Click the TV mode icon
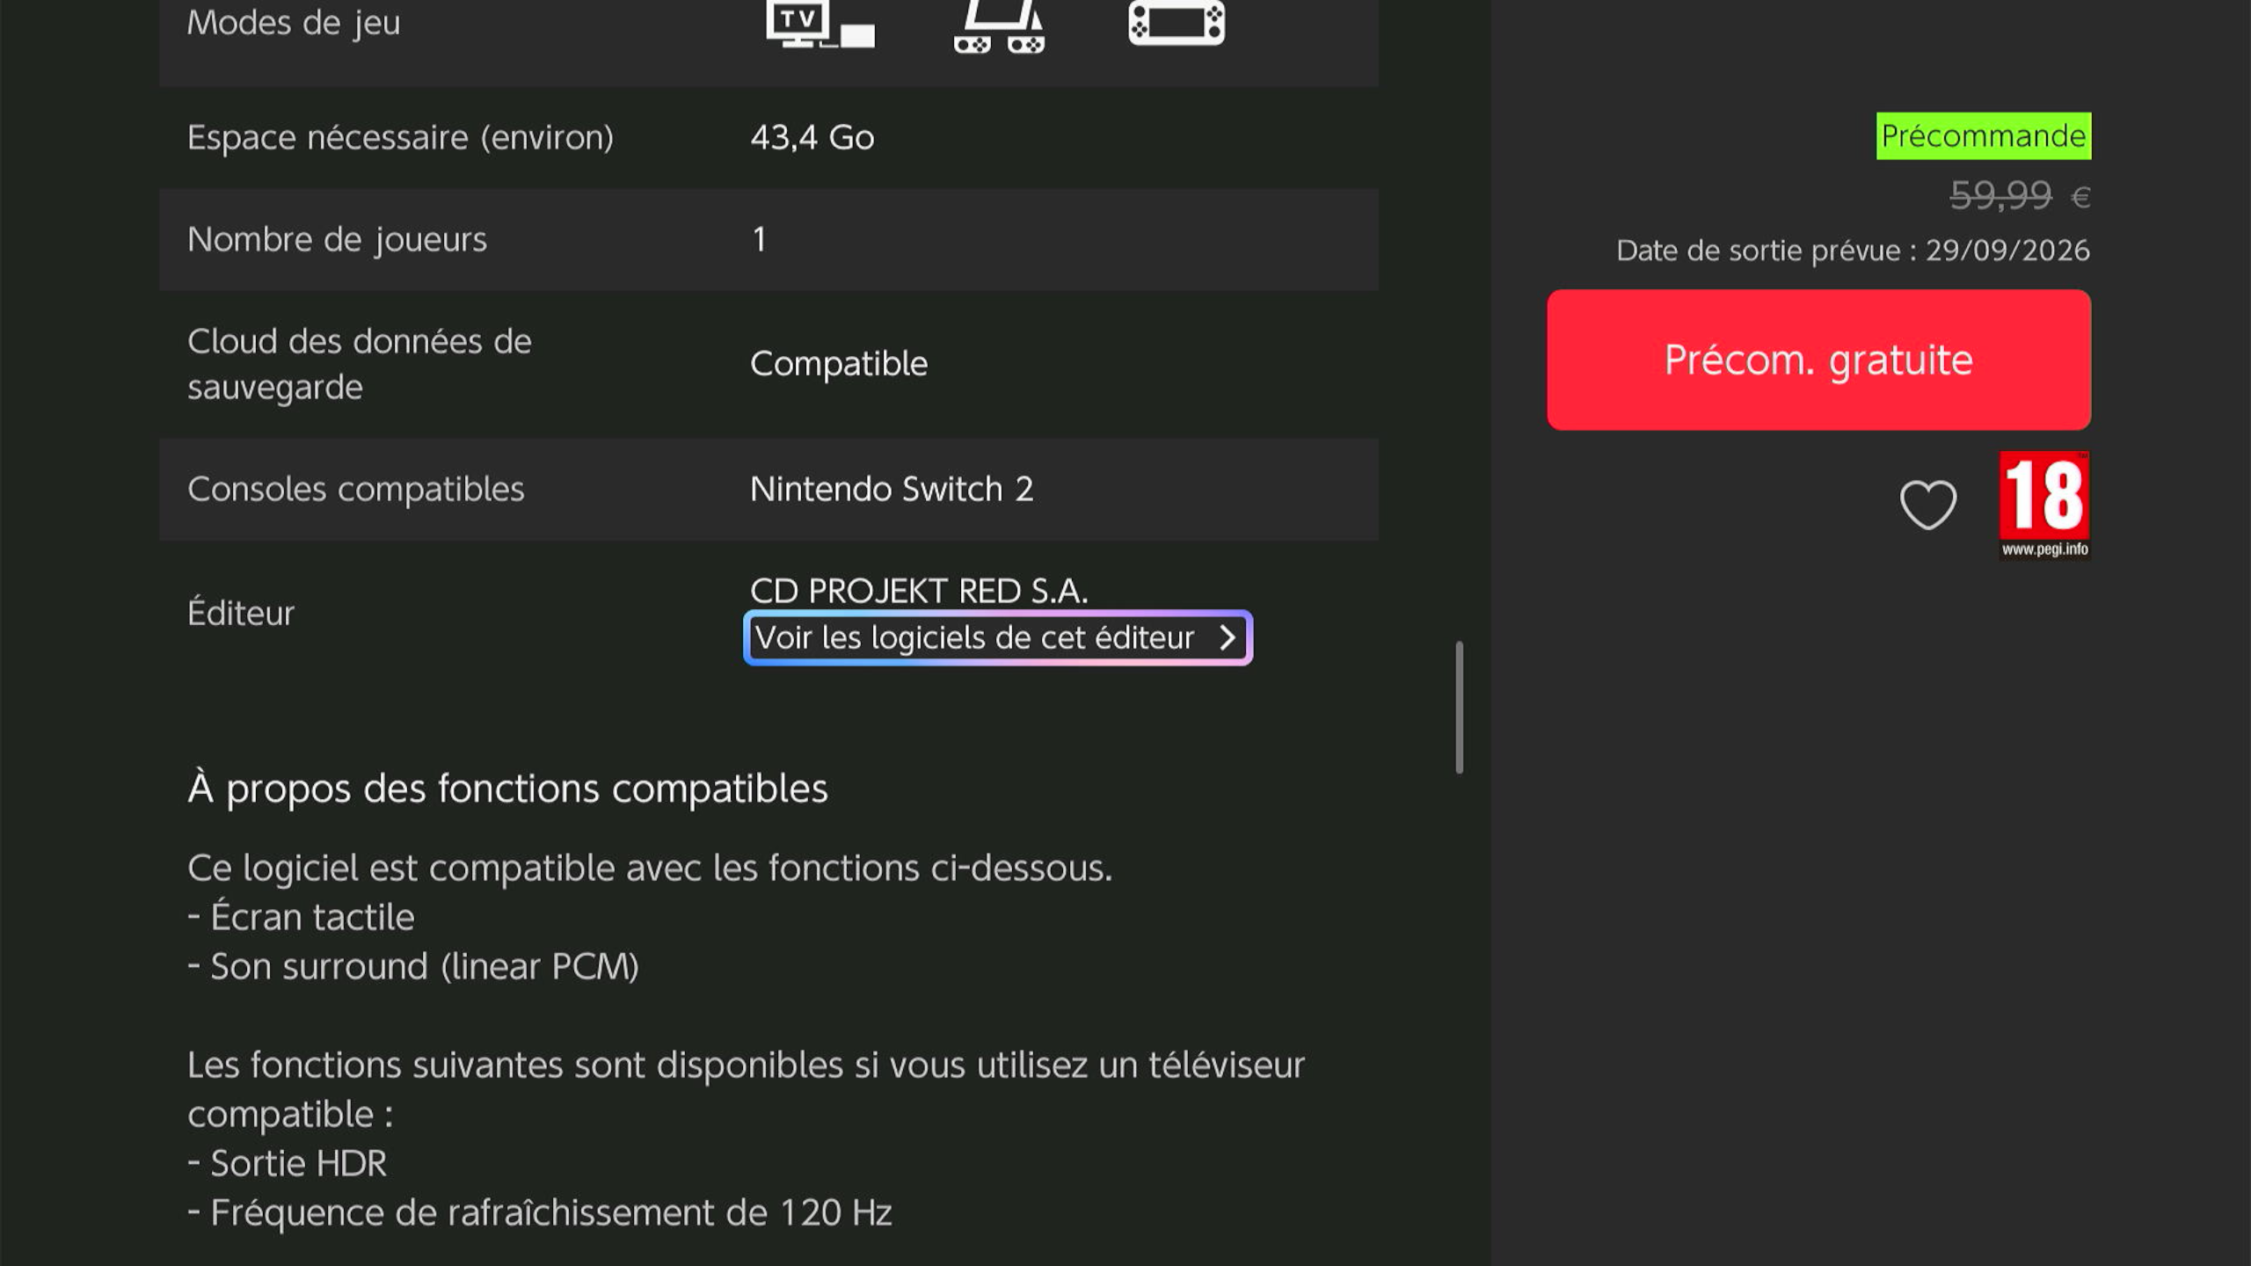Viewport: 2251px width, 1266px height. [x=820, y=24]
